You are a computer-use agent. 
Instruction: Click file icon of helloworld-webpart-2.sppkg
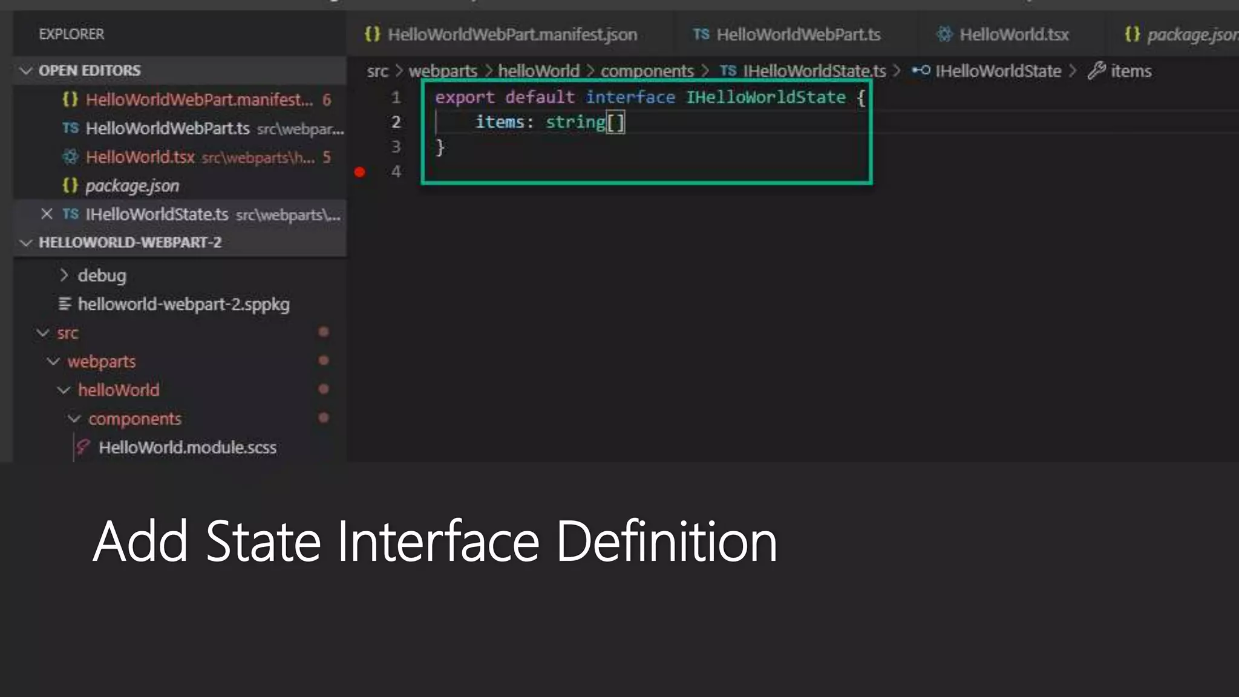[x=65, y=304]
